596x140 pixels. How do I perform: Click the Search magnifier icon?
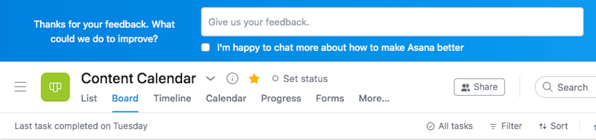[x=547, y=87]
